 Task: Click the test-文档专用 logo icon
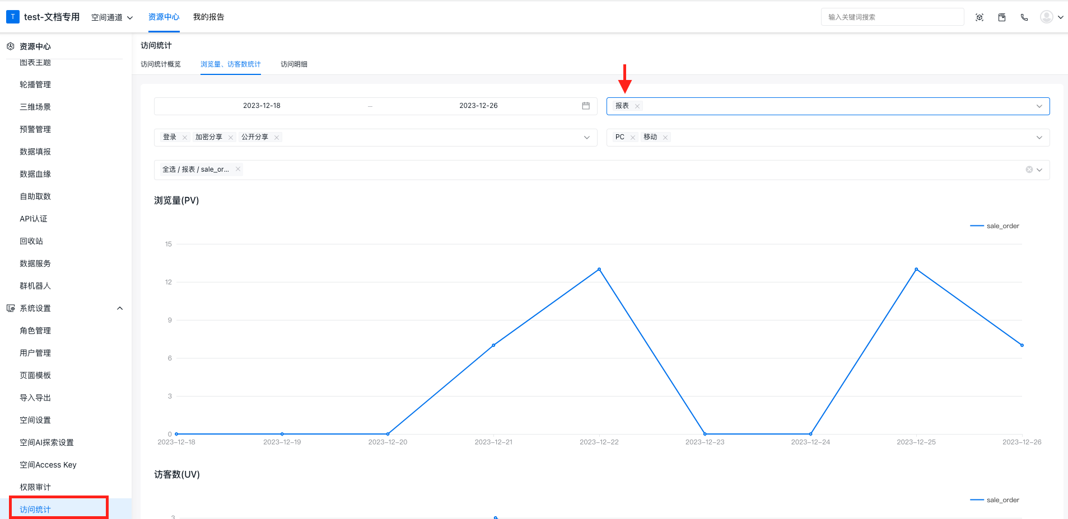click(x=12, y=17)
